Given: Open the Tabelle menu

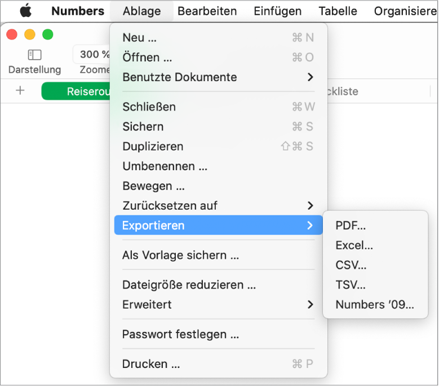Looking at the screenshot, I should point(338,11).
